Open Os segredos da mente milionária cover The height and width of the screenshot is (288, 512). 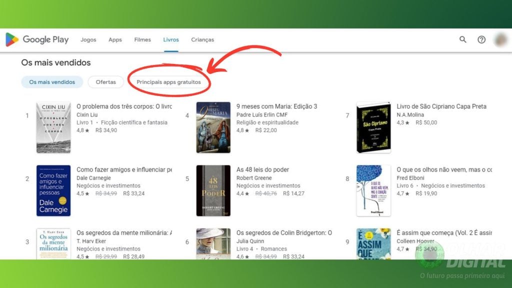[x=53, y=243]
